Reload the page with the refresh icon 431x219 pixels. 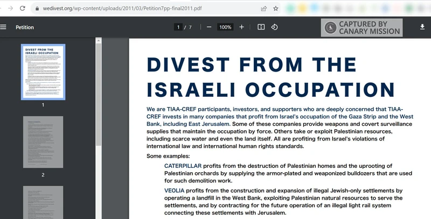[x=23, y=8]
